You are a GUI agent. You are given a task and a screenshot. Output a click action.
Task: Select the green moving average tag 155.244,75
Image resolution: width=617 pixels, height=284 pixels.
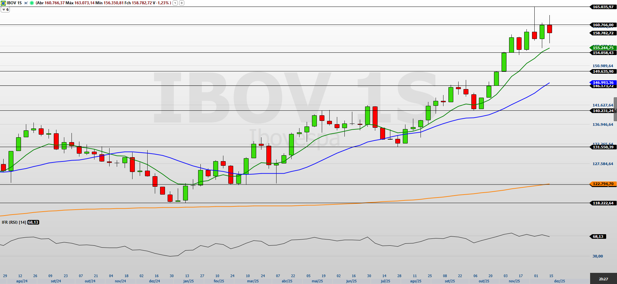click(603, 48)
